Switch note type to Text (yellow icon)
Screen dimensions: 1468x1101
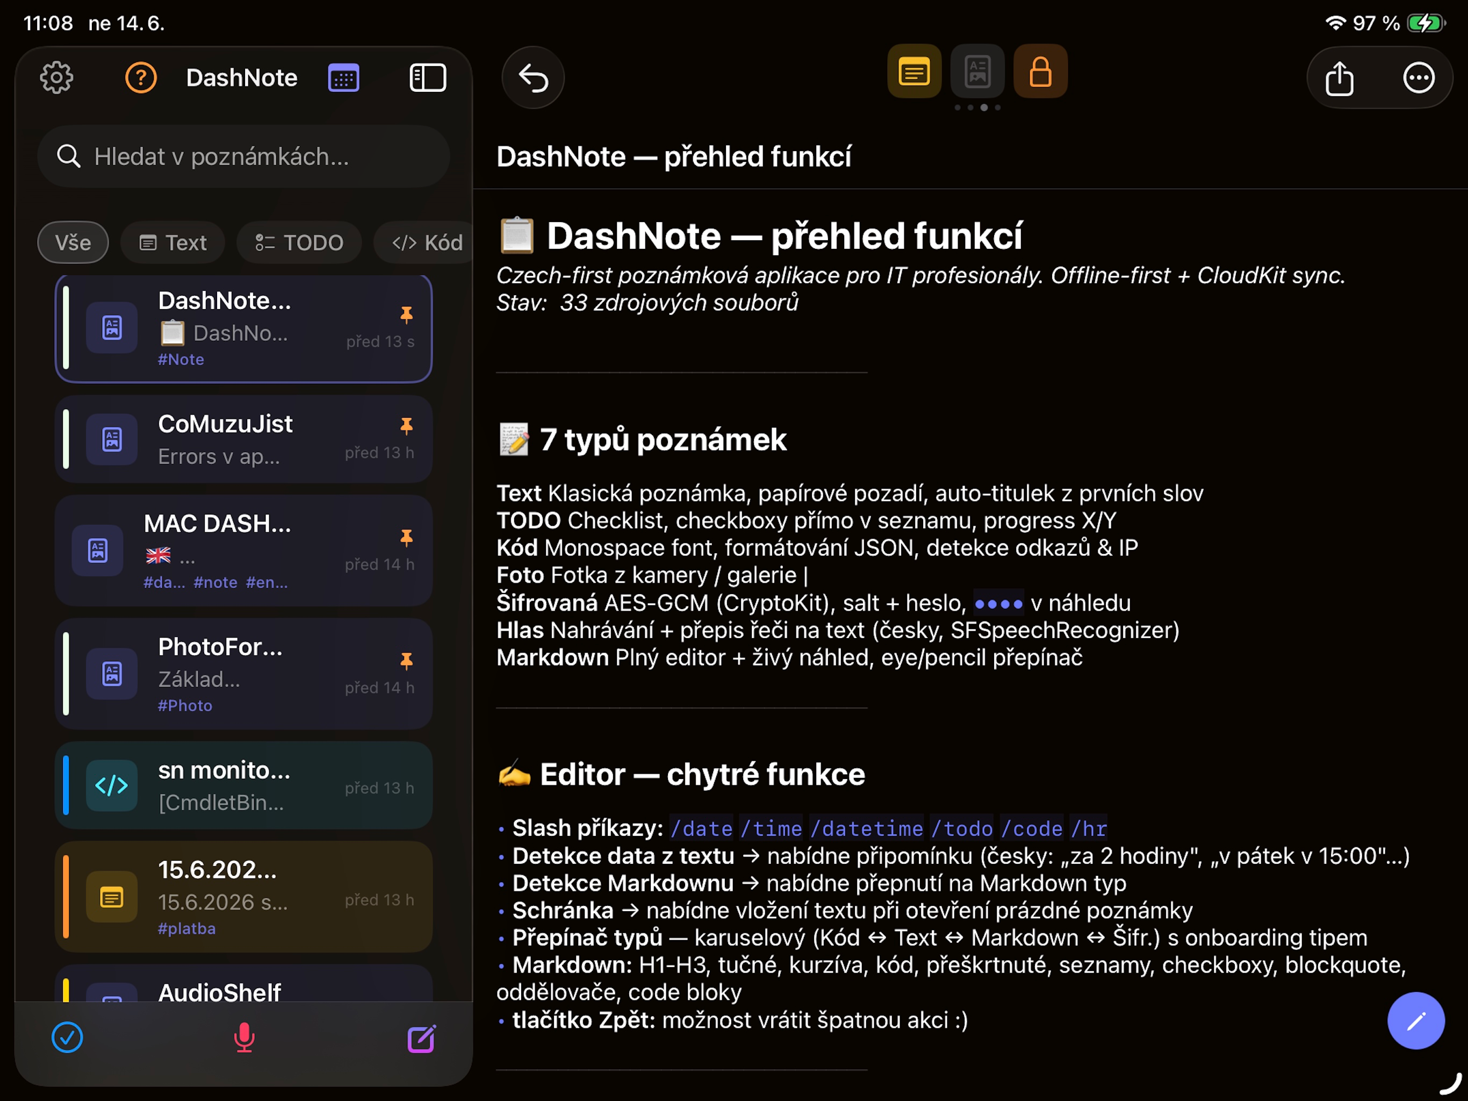pos(914,71)
